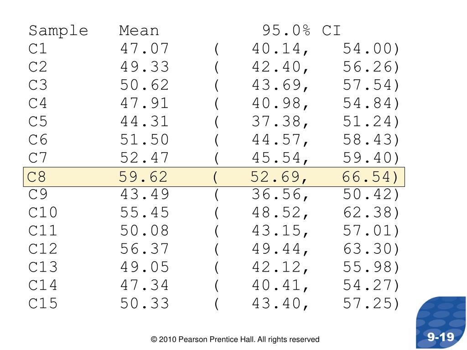The width and height of the screenshot is (467, 350).
Task: Select the C8 mean value 59.62
Action: (143, 177)
